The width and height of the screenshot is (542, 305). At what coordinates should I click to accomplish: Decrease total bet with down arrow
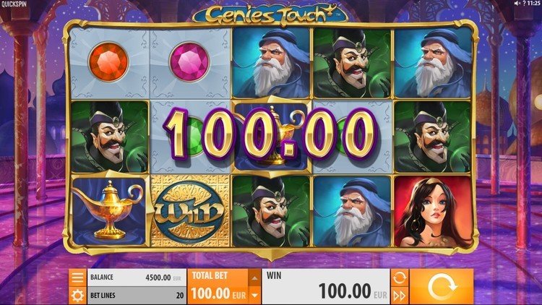pyautogui.click(x=254, y=296)
